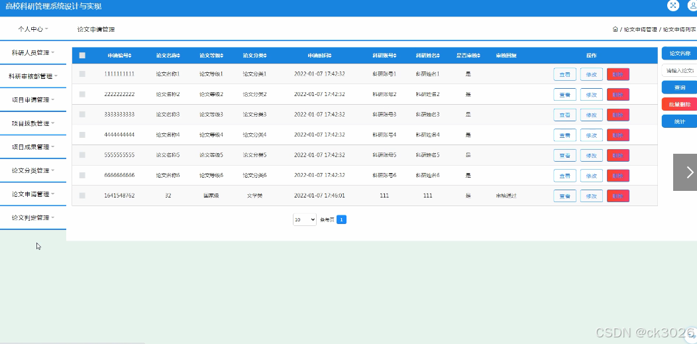Click the 审核通过 reply cell text
This screenshot has width=697, height=344.
(x=506, y=196)
